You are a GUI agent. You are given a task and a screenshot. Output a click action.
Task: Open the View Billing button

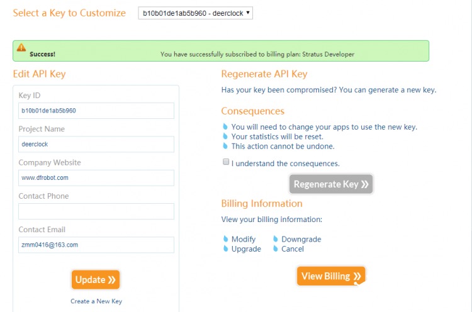click(x=331, y=276)
